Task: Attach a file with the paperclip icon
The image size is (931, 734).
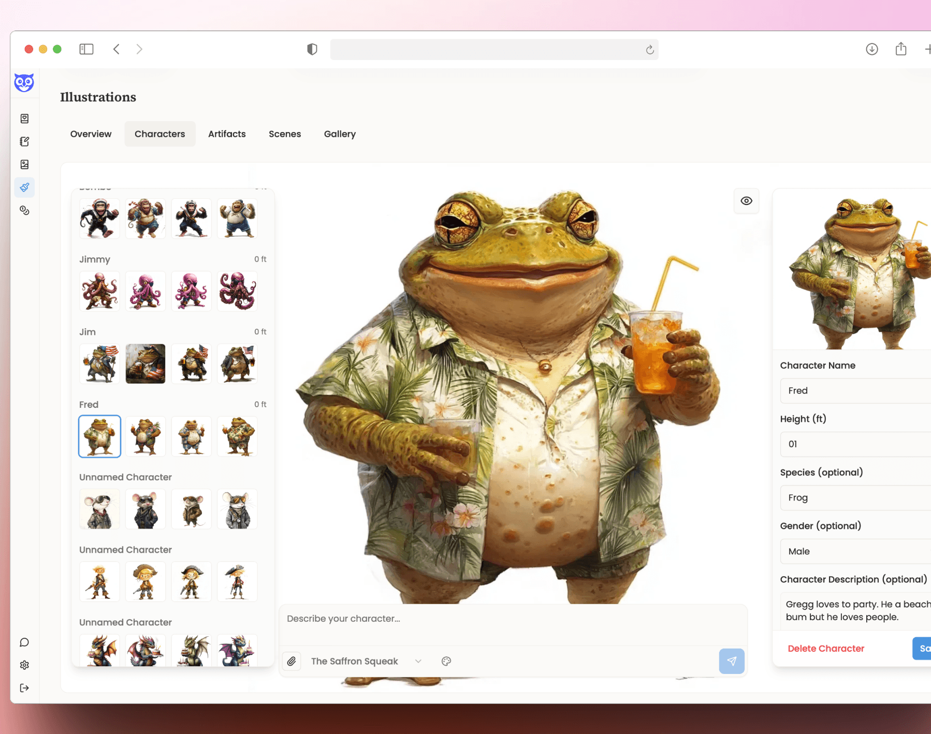Action: pyautogui.click(x=292, y=661)
